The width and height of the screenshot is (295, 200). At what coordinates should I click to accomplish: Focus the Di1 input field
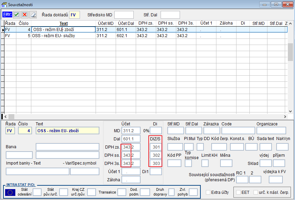pos(156,172)
